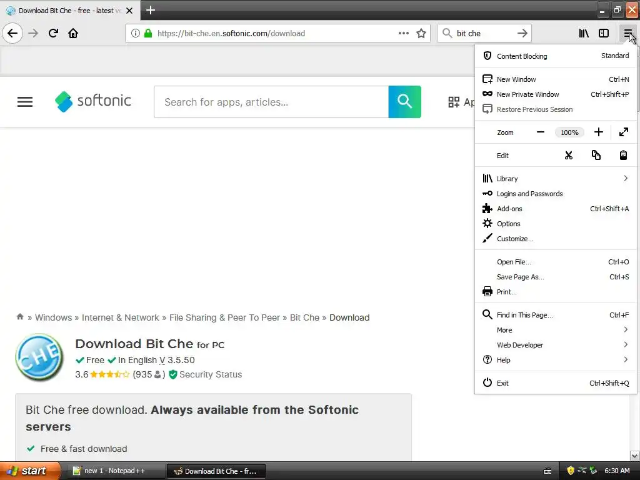Screen dimensions: 640x480
Task: Choose Restore Previous Session
Action: point(556,109)
